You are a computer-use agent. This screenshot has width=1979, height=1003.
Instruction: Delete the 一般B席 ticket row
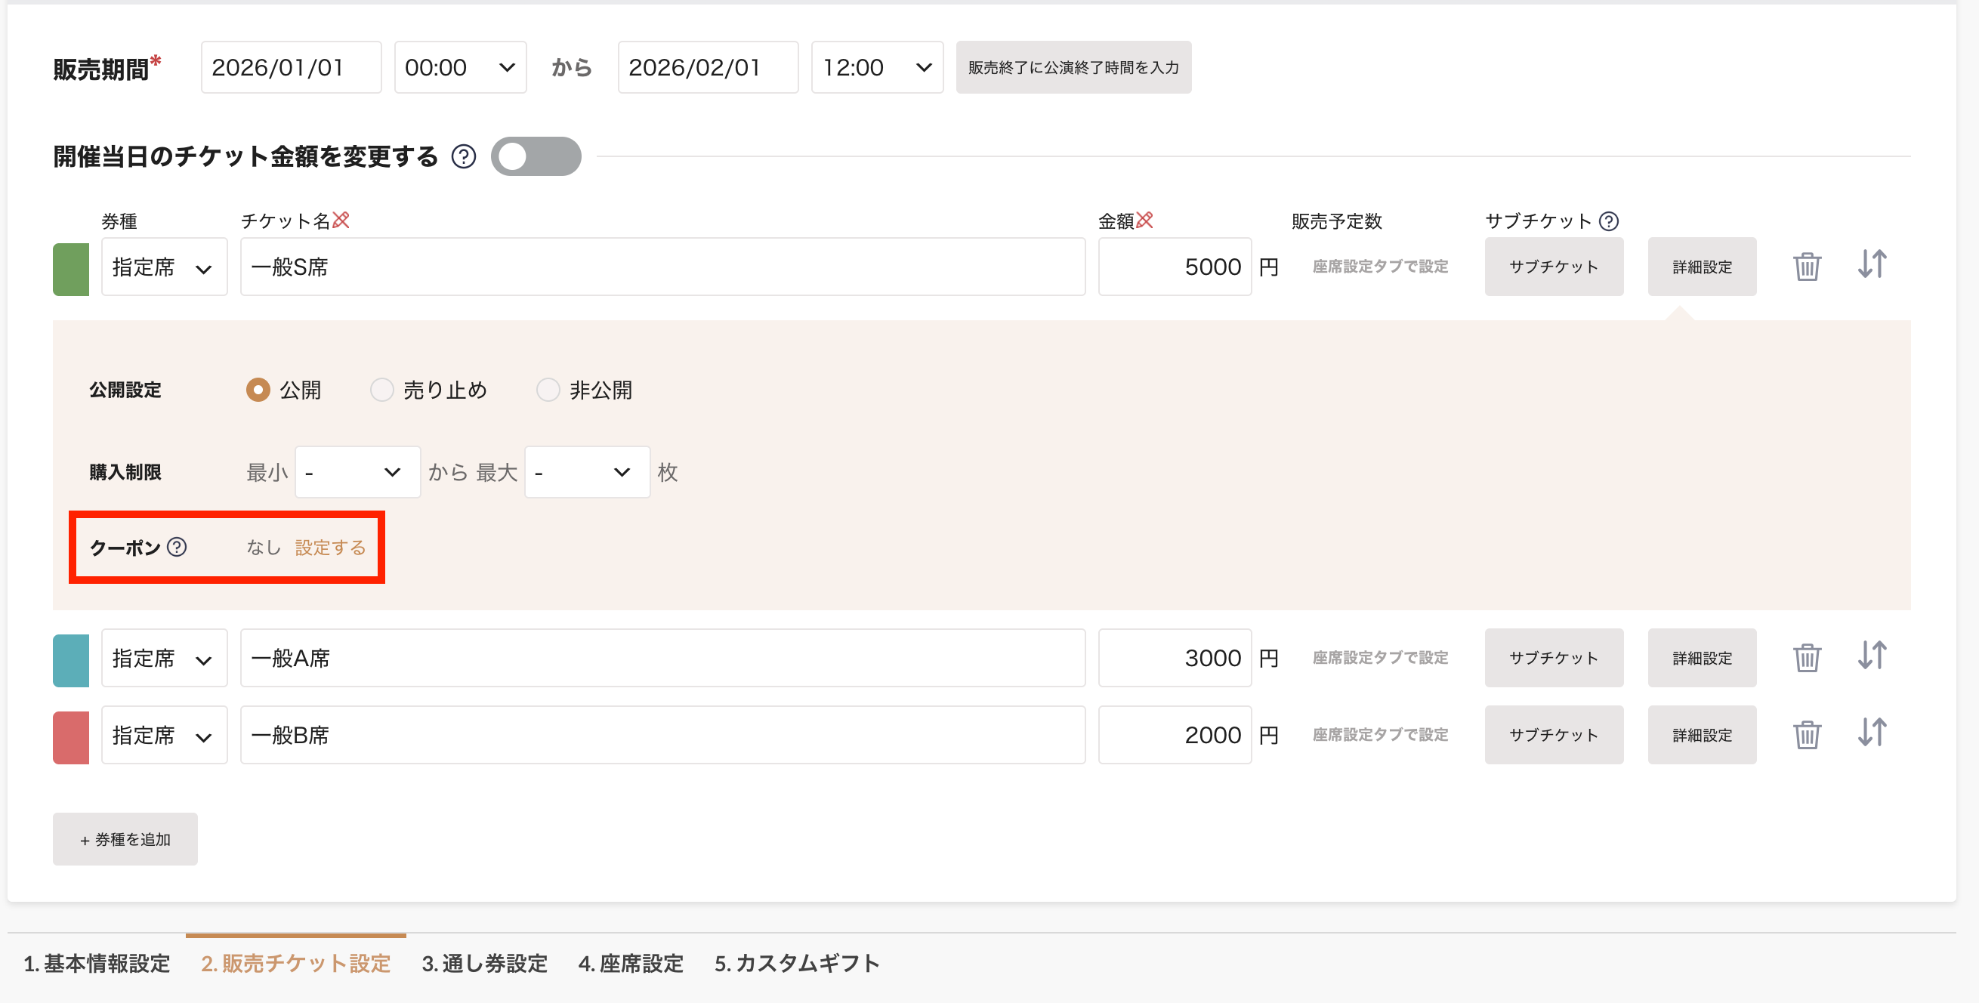coord(1806,734)
